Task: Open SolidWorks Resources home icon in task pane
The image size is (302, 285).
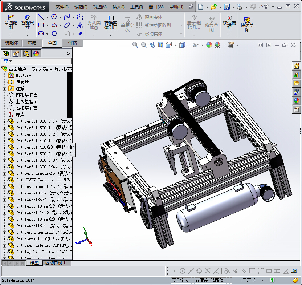Action: coord(296,66)
